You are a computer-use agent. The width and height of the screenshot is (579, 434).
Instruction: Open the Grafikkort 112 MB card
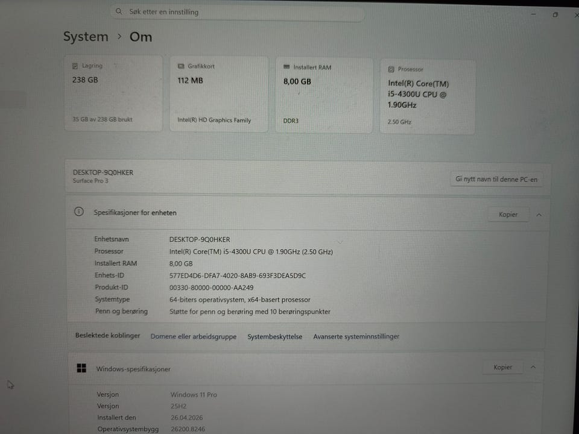[x=219, y=94]
